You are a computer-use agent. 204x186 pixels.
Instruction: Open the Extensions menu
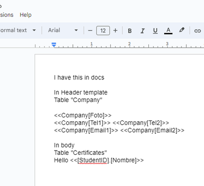click(x=7, y=15)
